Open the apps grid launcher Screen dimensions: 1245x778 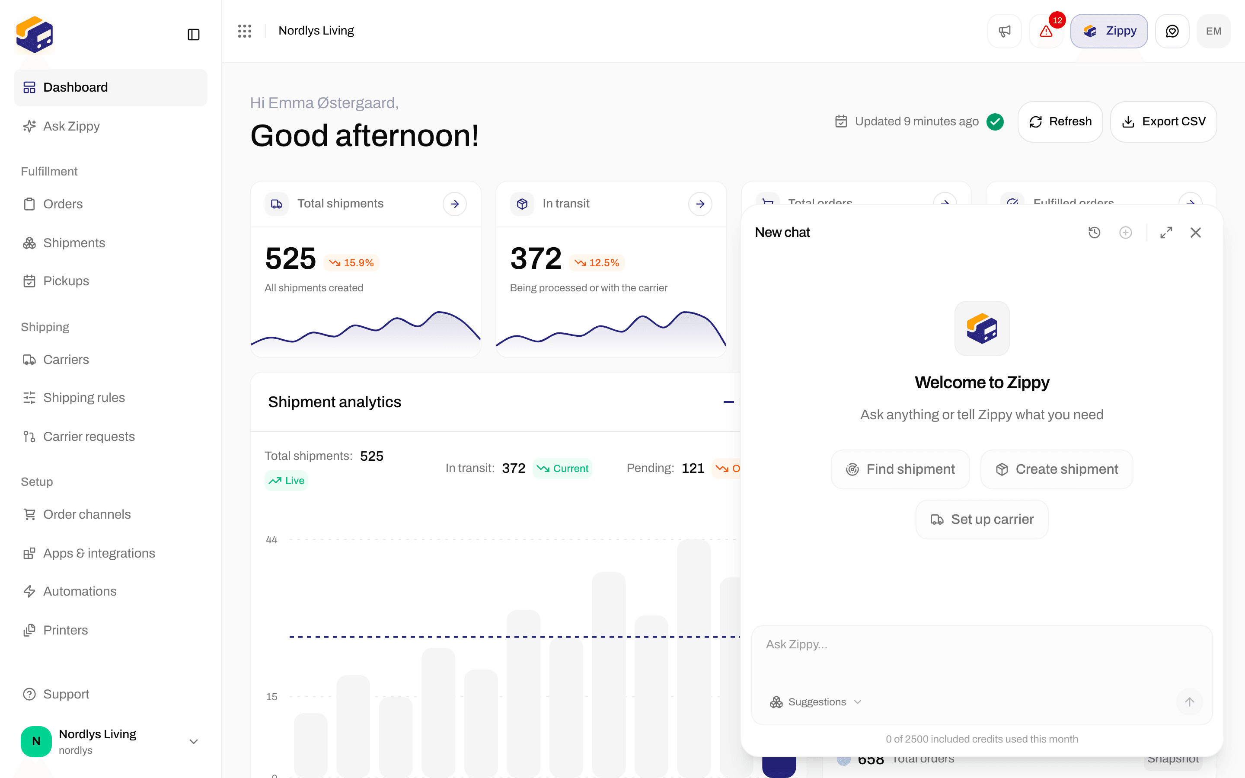[x=245, y=31]
